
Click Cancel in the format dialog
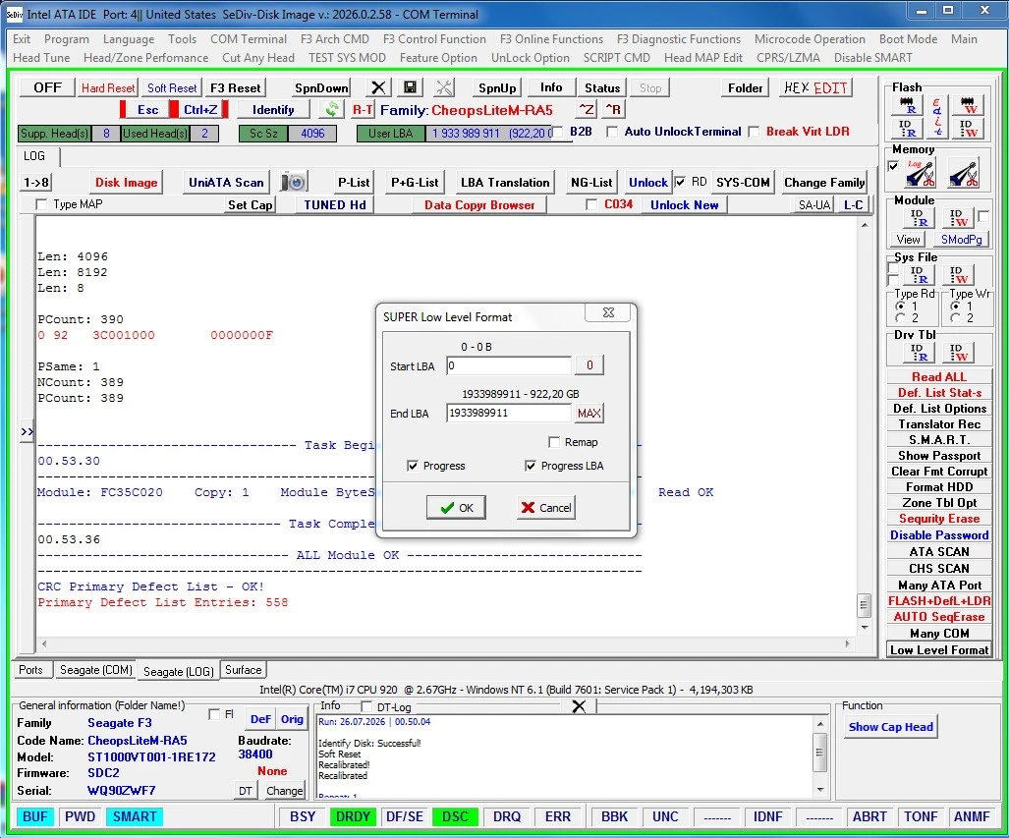(x=545, y=508)
